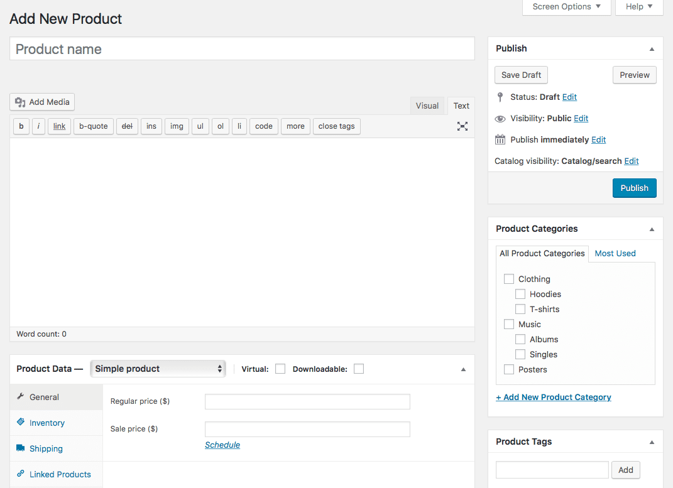Check the Downloadable checkbox
The width and height of the screenshot is (673, 488).
coord(358,369)
